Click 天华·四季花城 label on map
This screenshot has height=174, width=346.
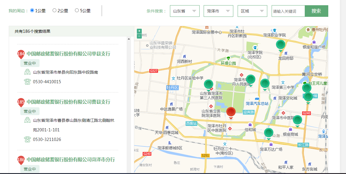[x=166, y=133]
